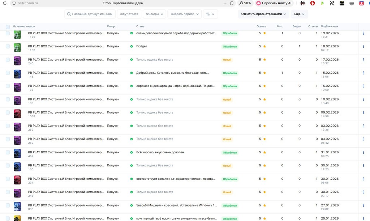This screenshot has width=370, height=221.
Task: Open review Зверь!)) Мощный и красивый
Action: [176, 205]
